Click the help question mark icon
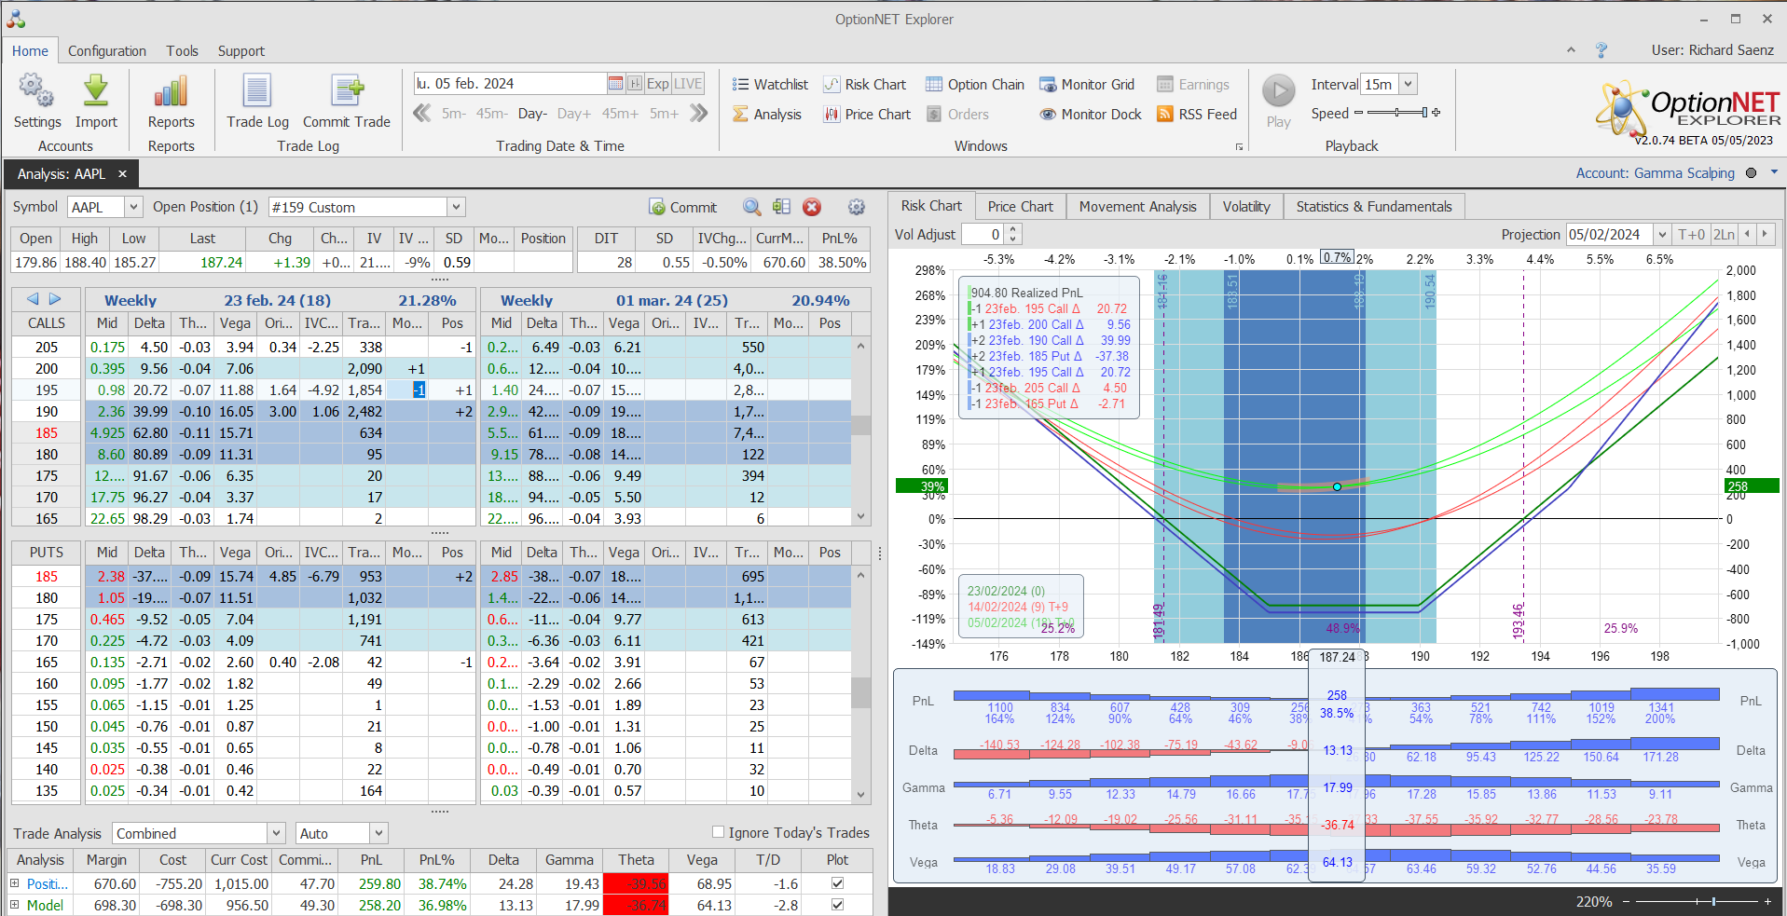 point(1601,50)
